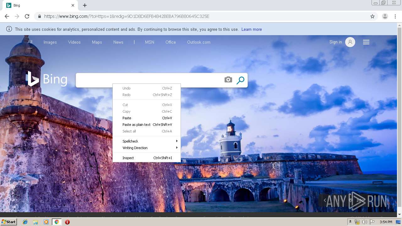The image size is (402, 226).
Task: Click the Sign in avatar icon
Action: [x=350, y=42]
